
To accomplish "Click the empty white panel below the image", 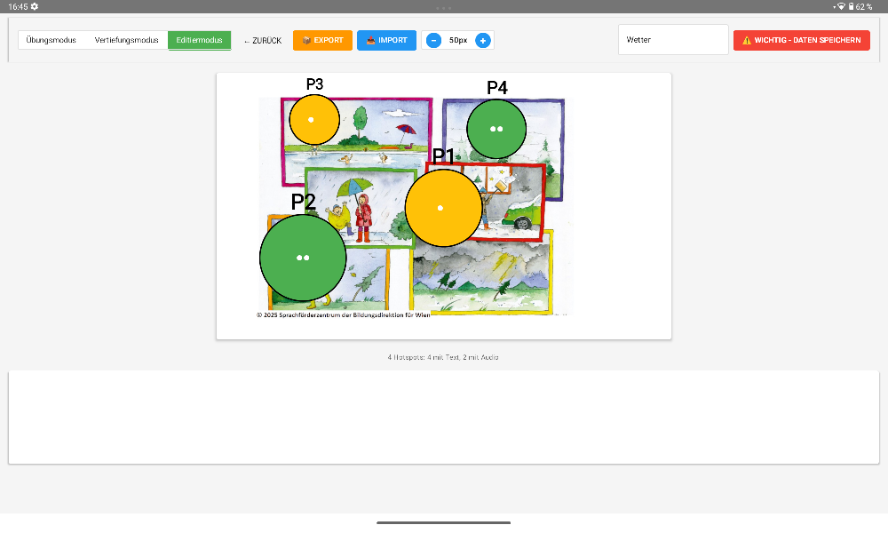I will coord(443,417).
